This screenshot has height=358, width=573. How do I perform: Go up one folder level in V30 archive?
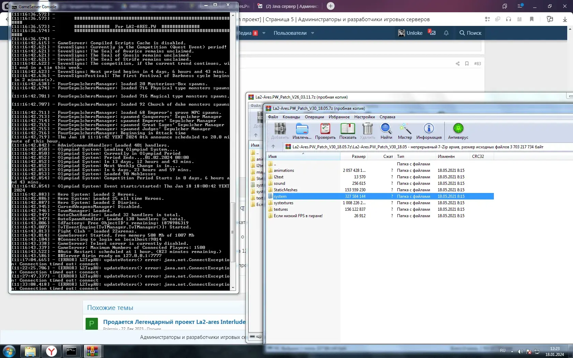click(x=273, y=147)
